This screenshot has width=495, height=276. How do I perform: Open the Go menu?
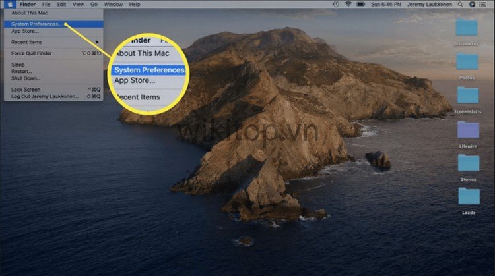pos(94,4)
